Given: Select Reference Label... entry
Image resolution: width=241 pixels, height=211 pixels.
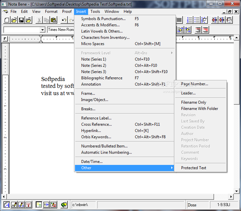Looking at the screenshot, I should coord(125,118).
